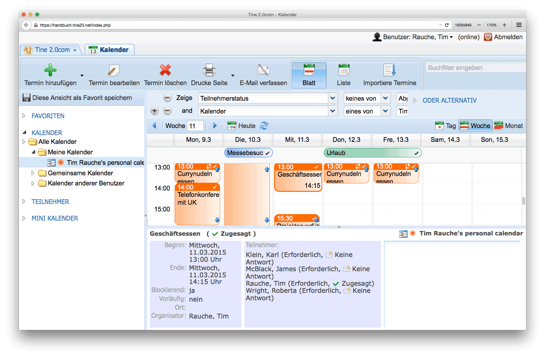Click the orange color dot in details header
The image size is (545, 357).
point(413,233)
